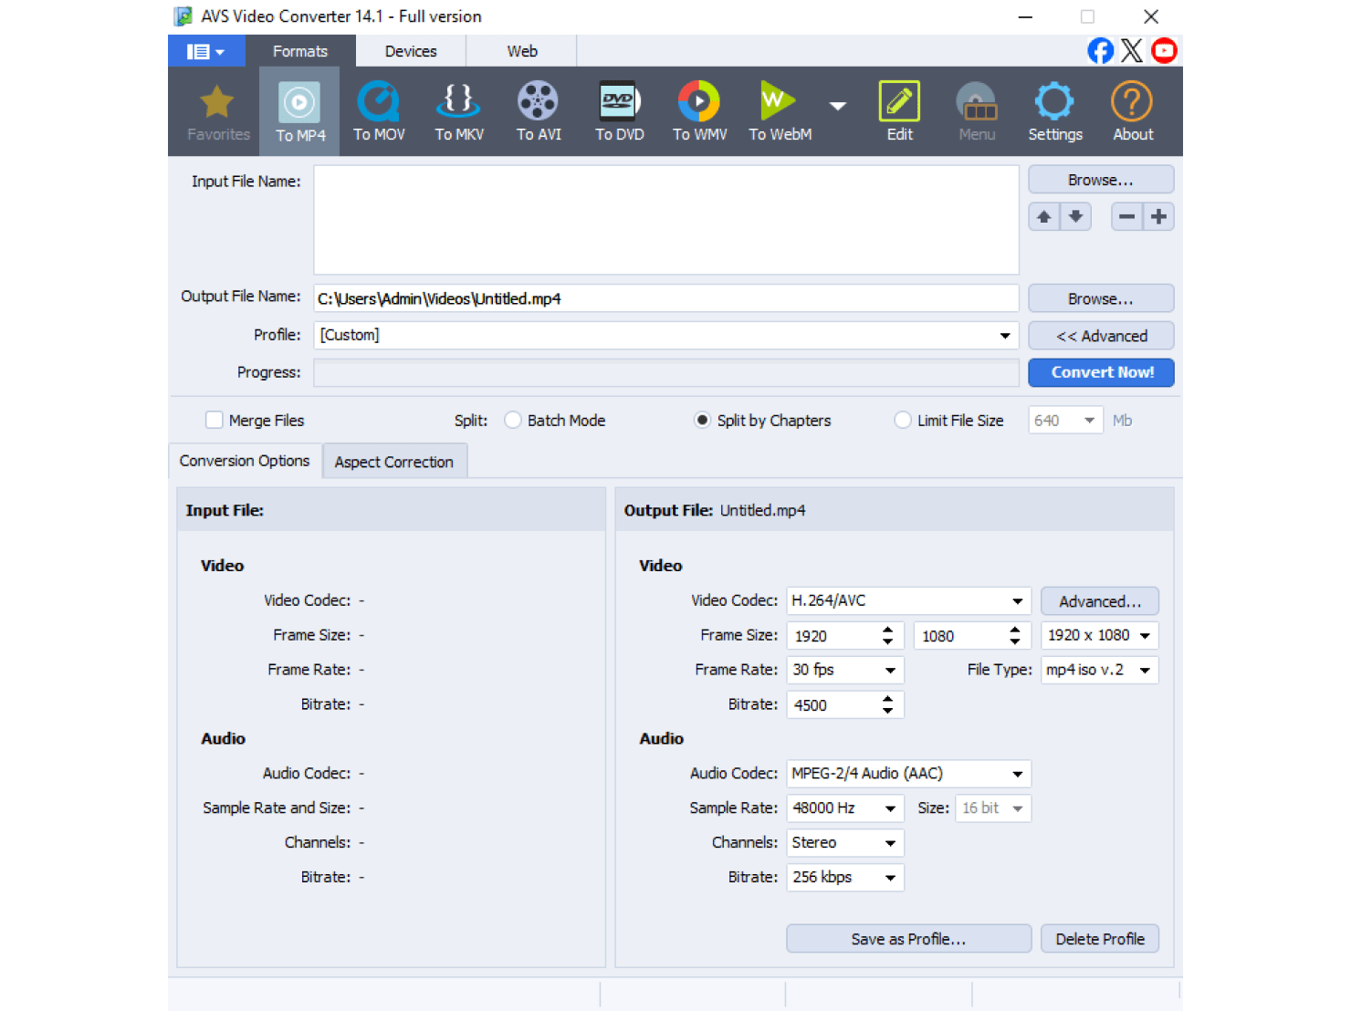Switch to the Devices tab
This screenshot has width=1351, height=1011.
[411, 51]
